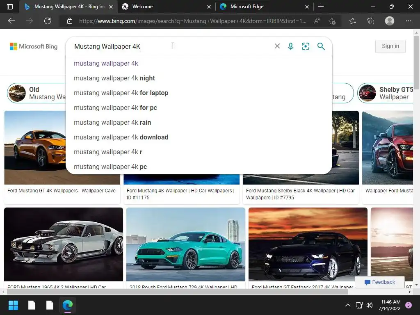This screenshot has width=420, height=315.
Task: Choose suggestion 'mustang wallpaper 4k pc'
Action: (x=199, y=167)
